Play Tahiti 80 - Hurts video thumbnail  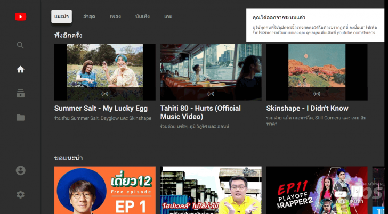pos(211,72)
